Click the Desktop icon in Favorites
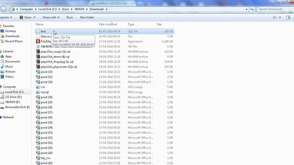 point(2,31)
